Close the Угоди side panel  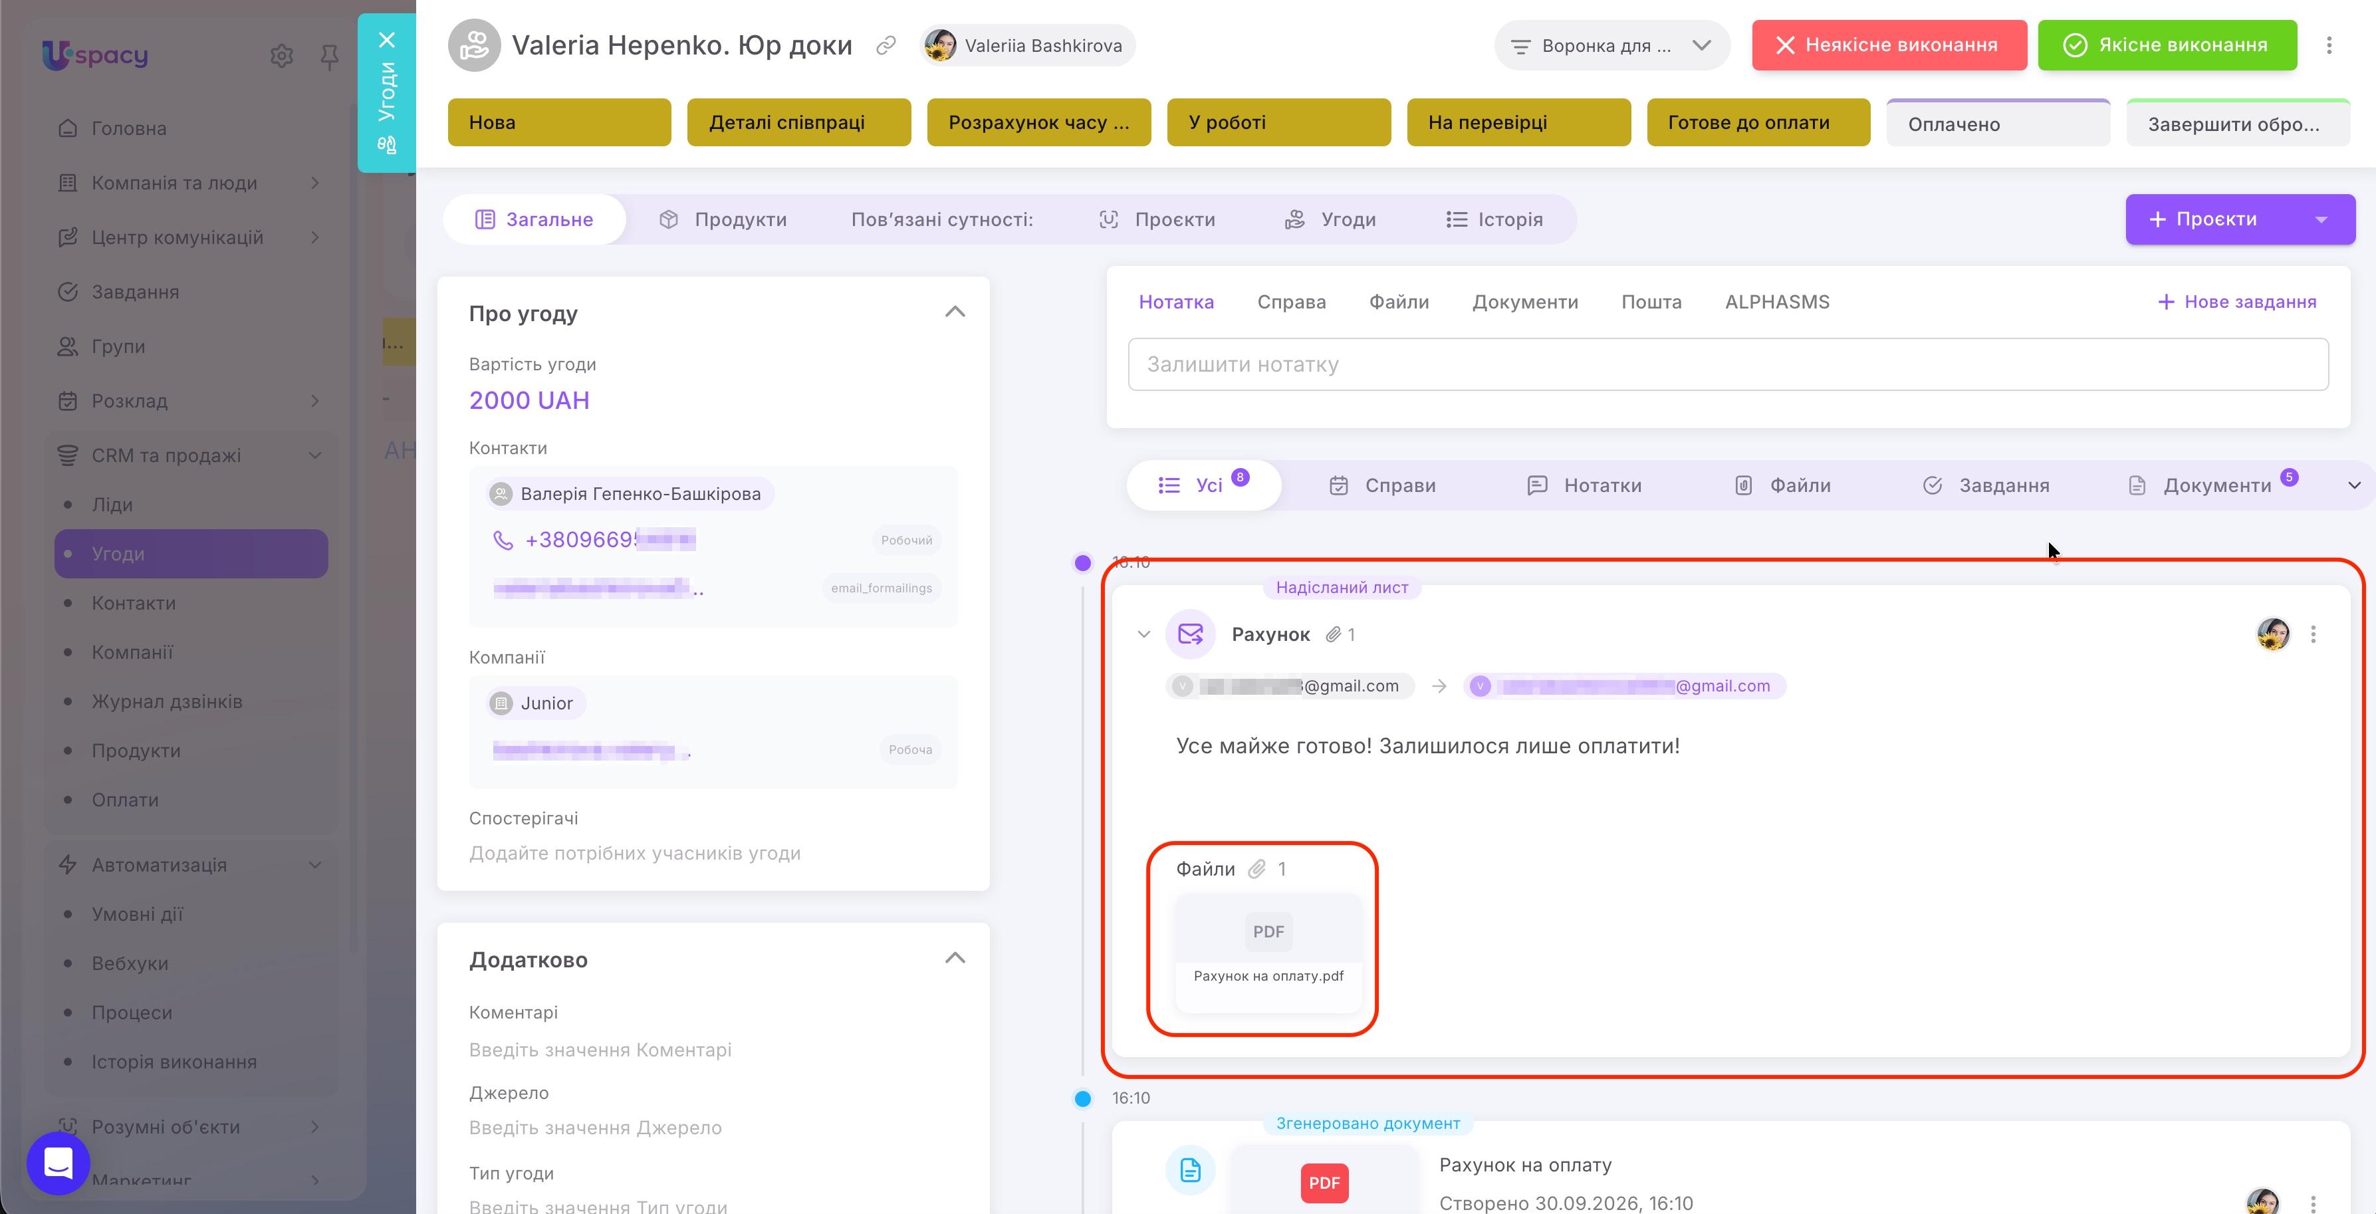point(386,40)
